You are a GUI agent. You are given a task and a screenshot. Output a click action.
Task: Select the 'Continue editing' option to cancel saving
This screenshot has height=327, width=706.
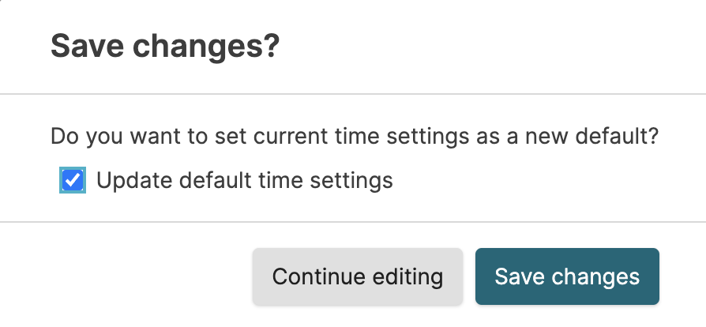coord(357,276)
